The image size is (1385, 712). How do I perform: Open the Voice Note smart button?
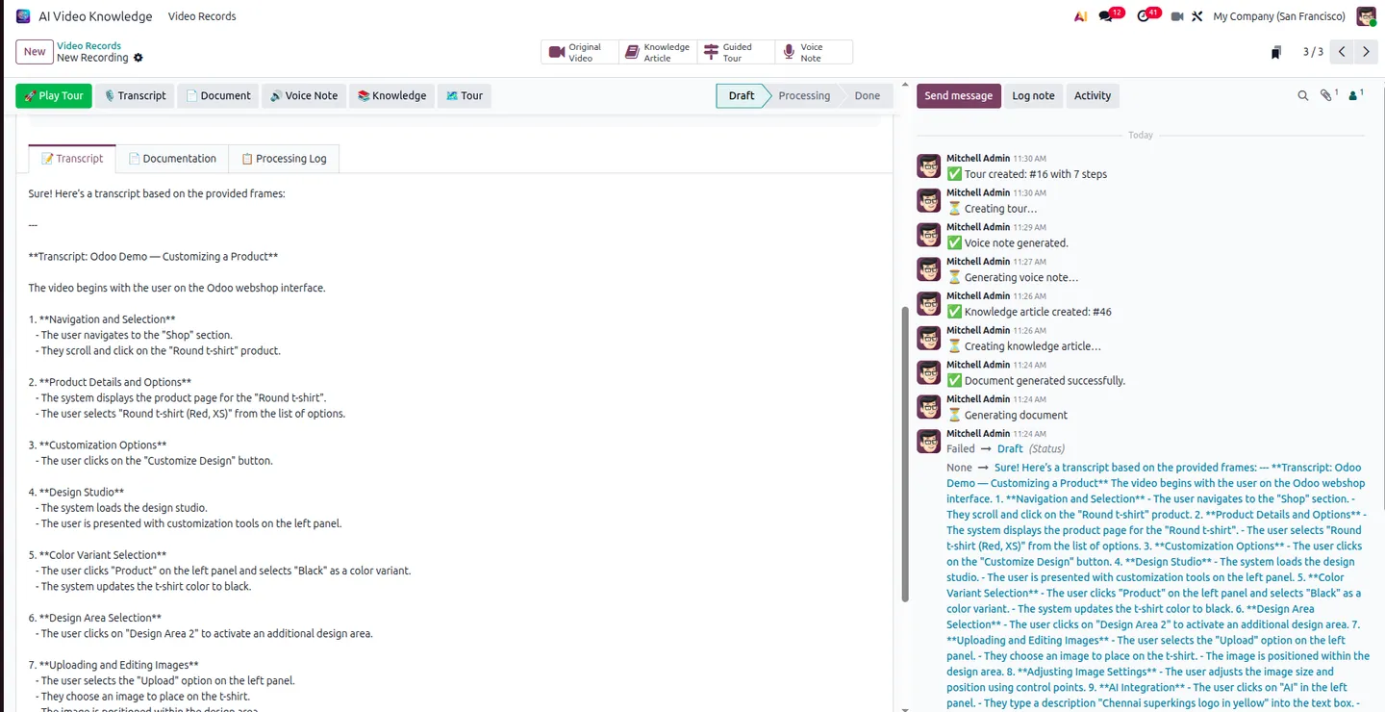click(x=814, y=52)
